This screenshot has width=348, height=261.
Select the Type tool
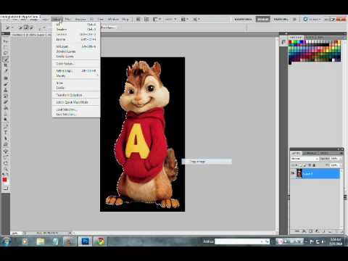click(6, 133)
